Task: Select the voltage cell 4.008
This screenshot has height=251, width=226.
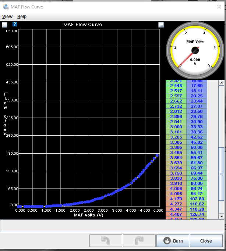Action: [x=176, y=189]
